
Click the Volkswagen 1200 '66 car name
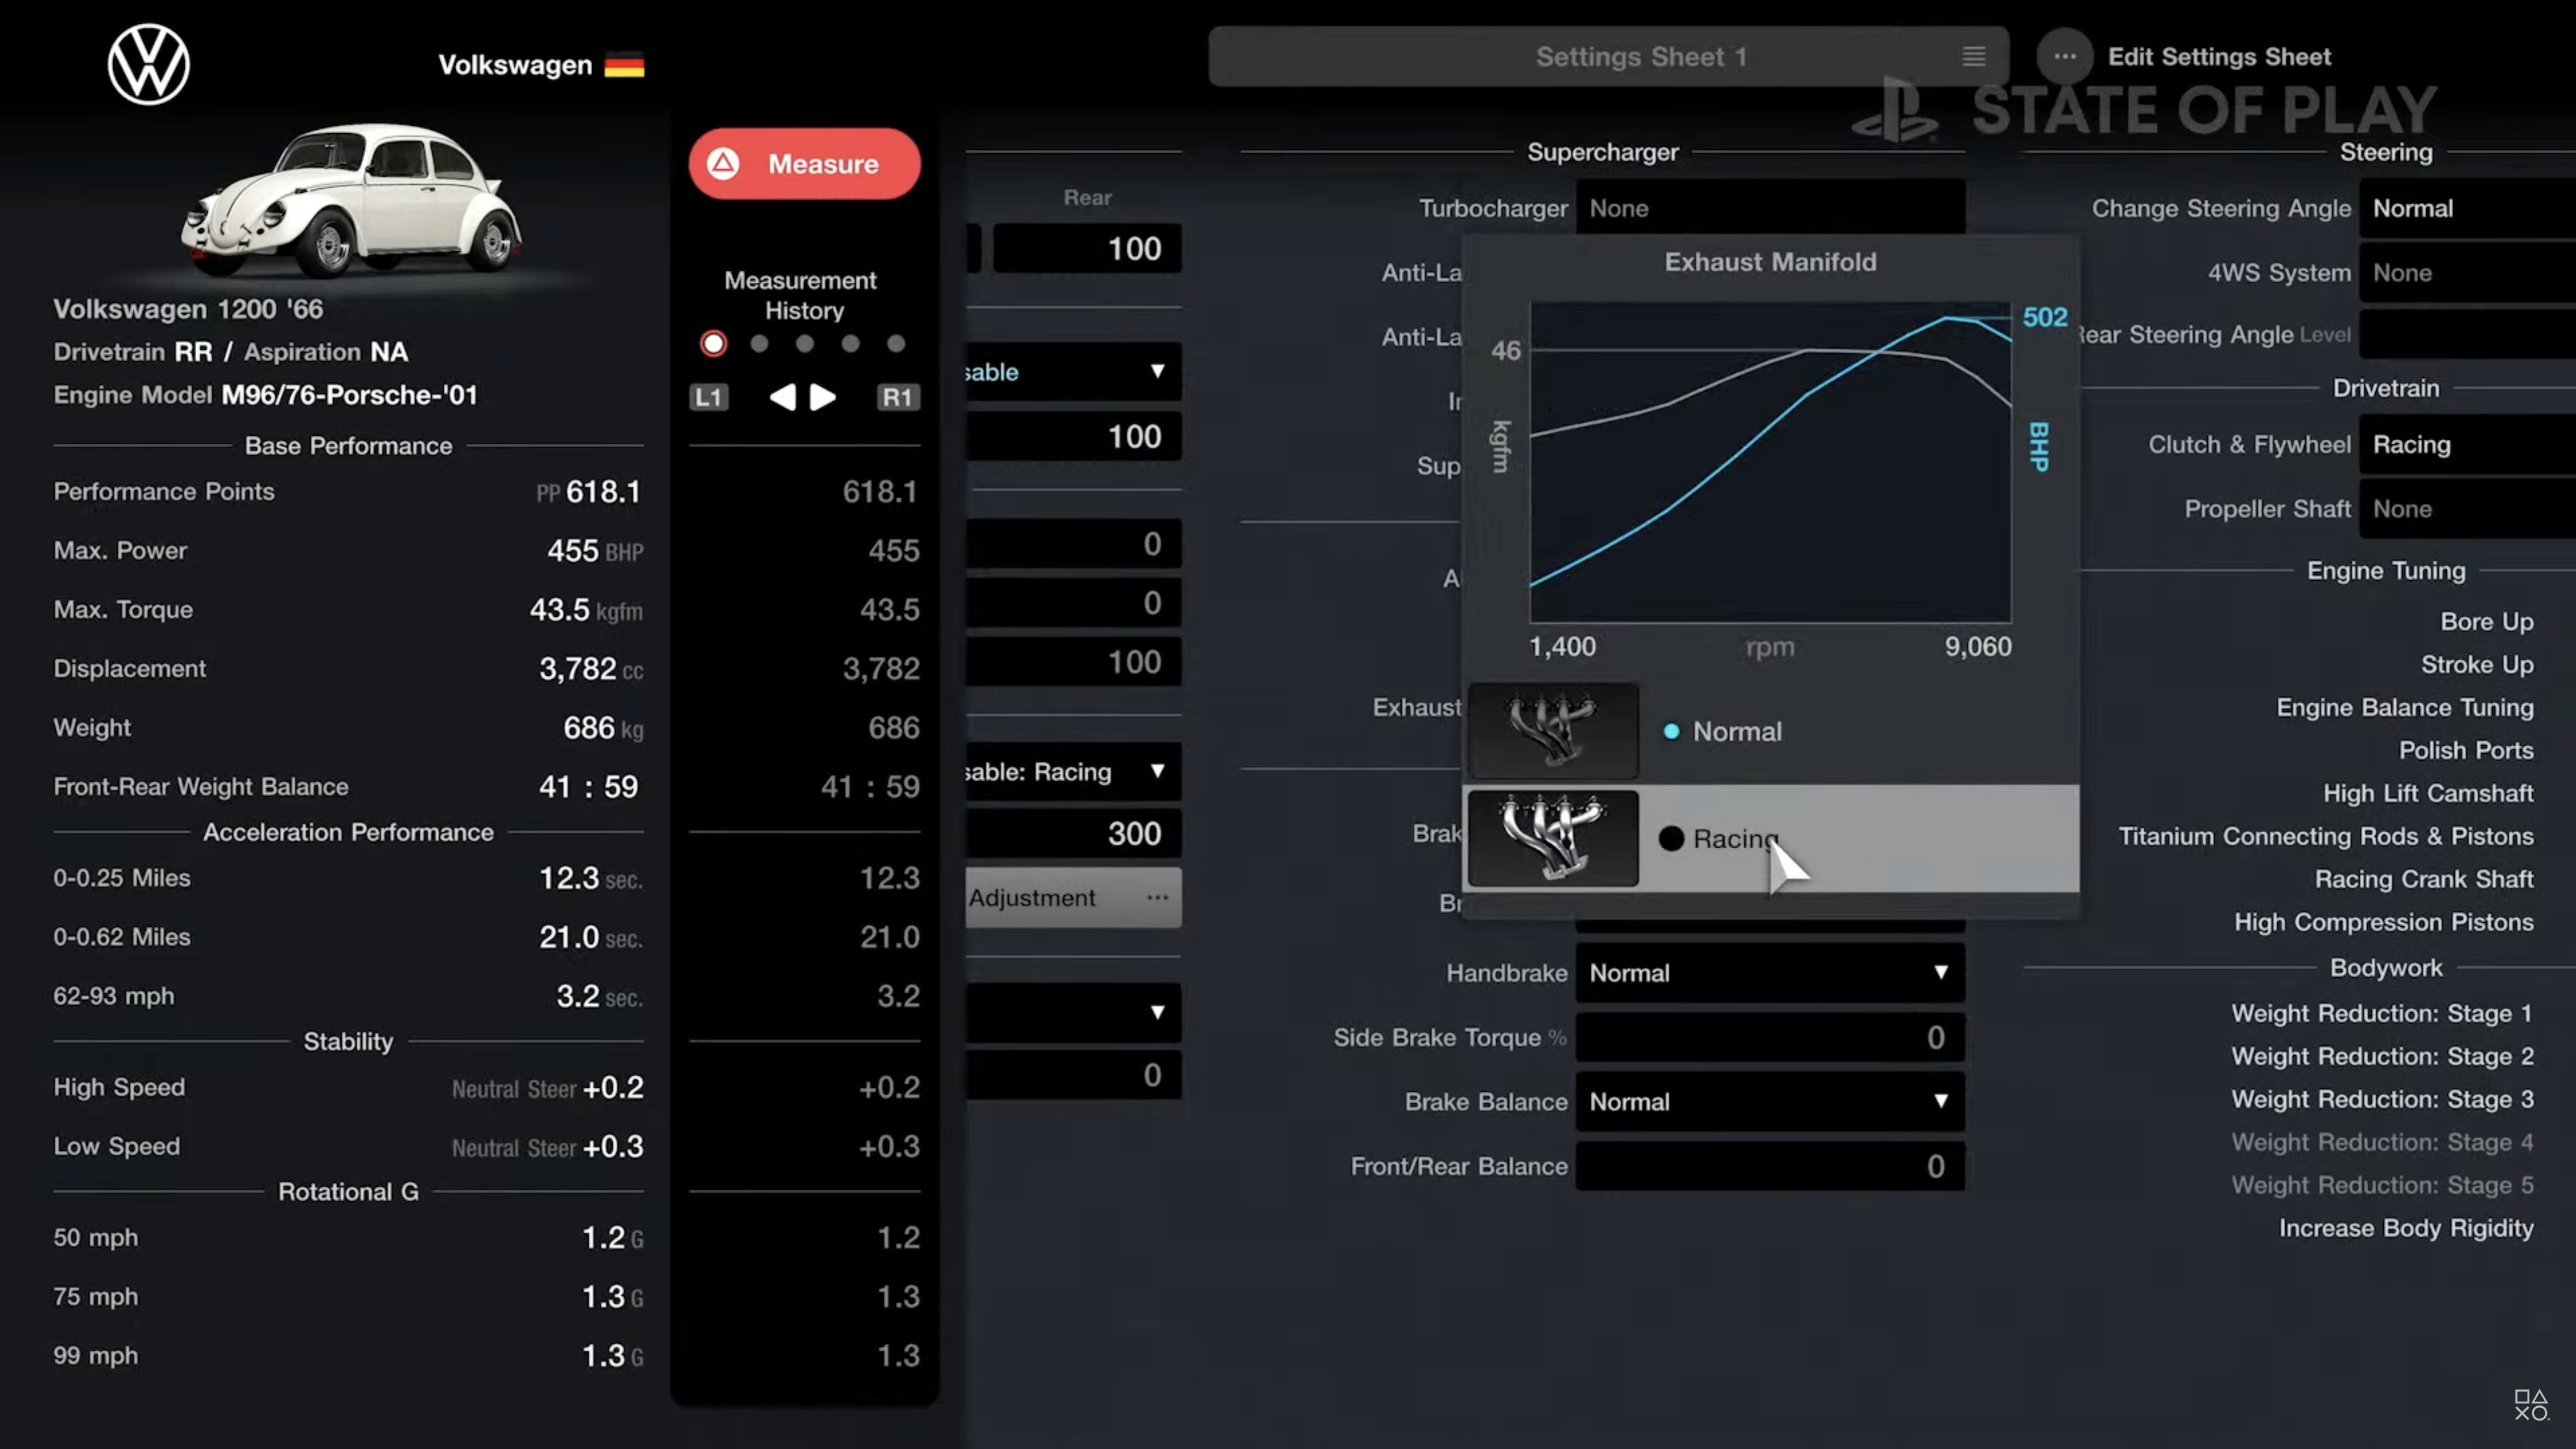coord(188,309)
